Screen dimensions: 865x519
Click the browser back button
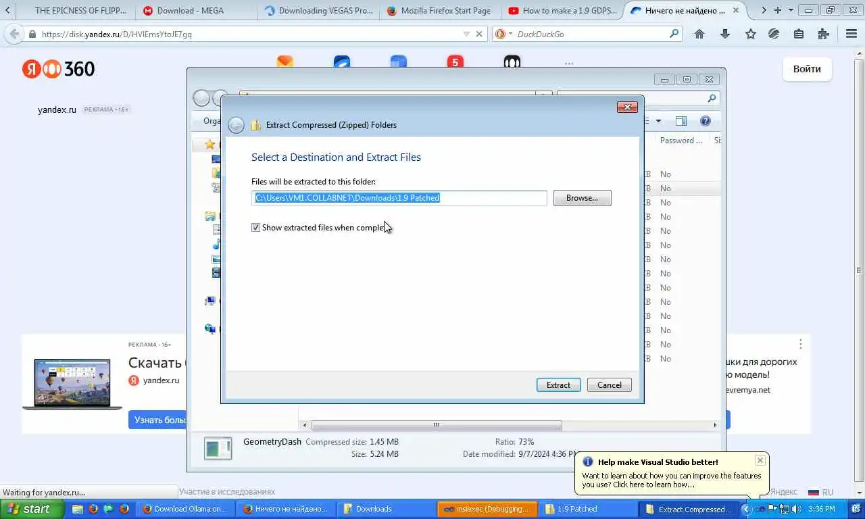pyautogui.click(x=14, y=34)
